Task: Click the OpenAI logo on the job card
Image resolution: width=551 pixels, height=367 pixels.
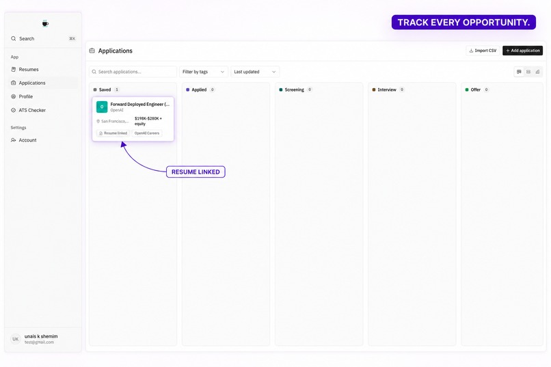Action: [102, 107]
